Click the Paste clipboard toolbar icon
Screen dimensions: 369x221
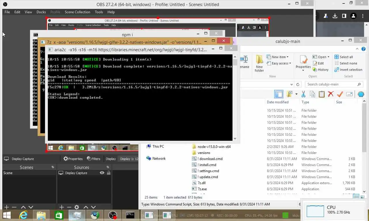[321, 94]
